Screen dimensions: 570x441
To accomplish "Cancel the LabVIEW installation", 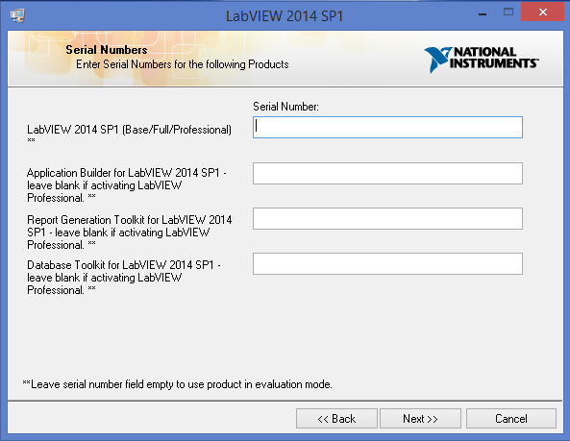I will (511, 419).
